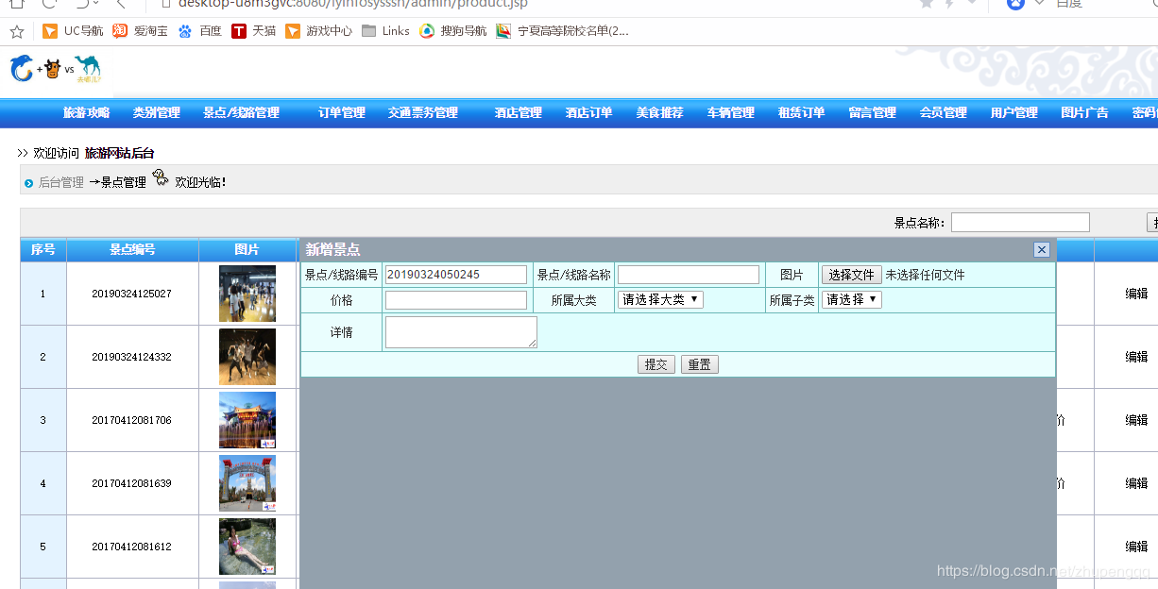The width and height of the screenshot is (1158, 589).
Task: Open the 交通票务管理 menu
Action: pyautogui.click(x=422, y=112)
